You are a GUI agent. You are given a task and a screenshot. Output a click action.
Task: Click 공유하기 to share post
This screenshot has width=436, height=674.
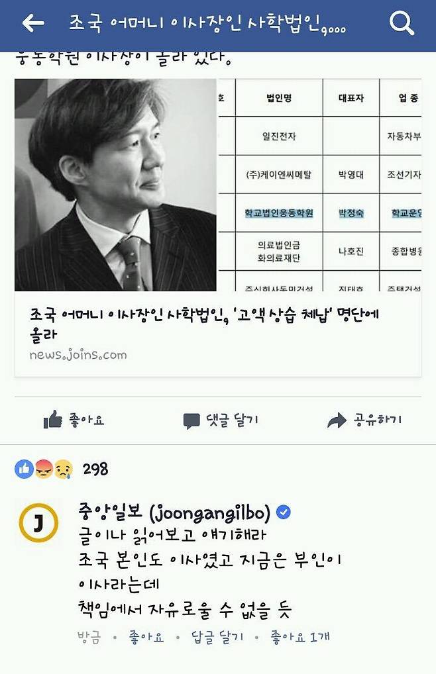pos(378,420)
